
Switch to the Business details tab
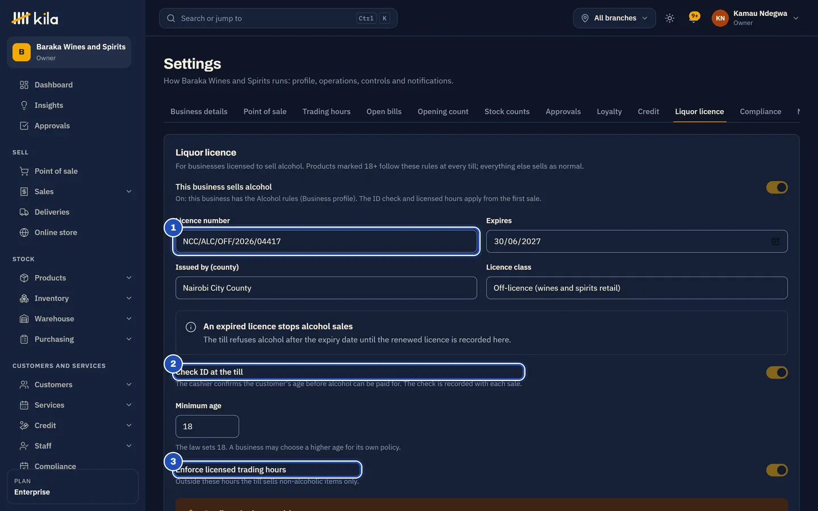click(199, 111)
